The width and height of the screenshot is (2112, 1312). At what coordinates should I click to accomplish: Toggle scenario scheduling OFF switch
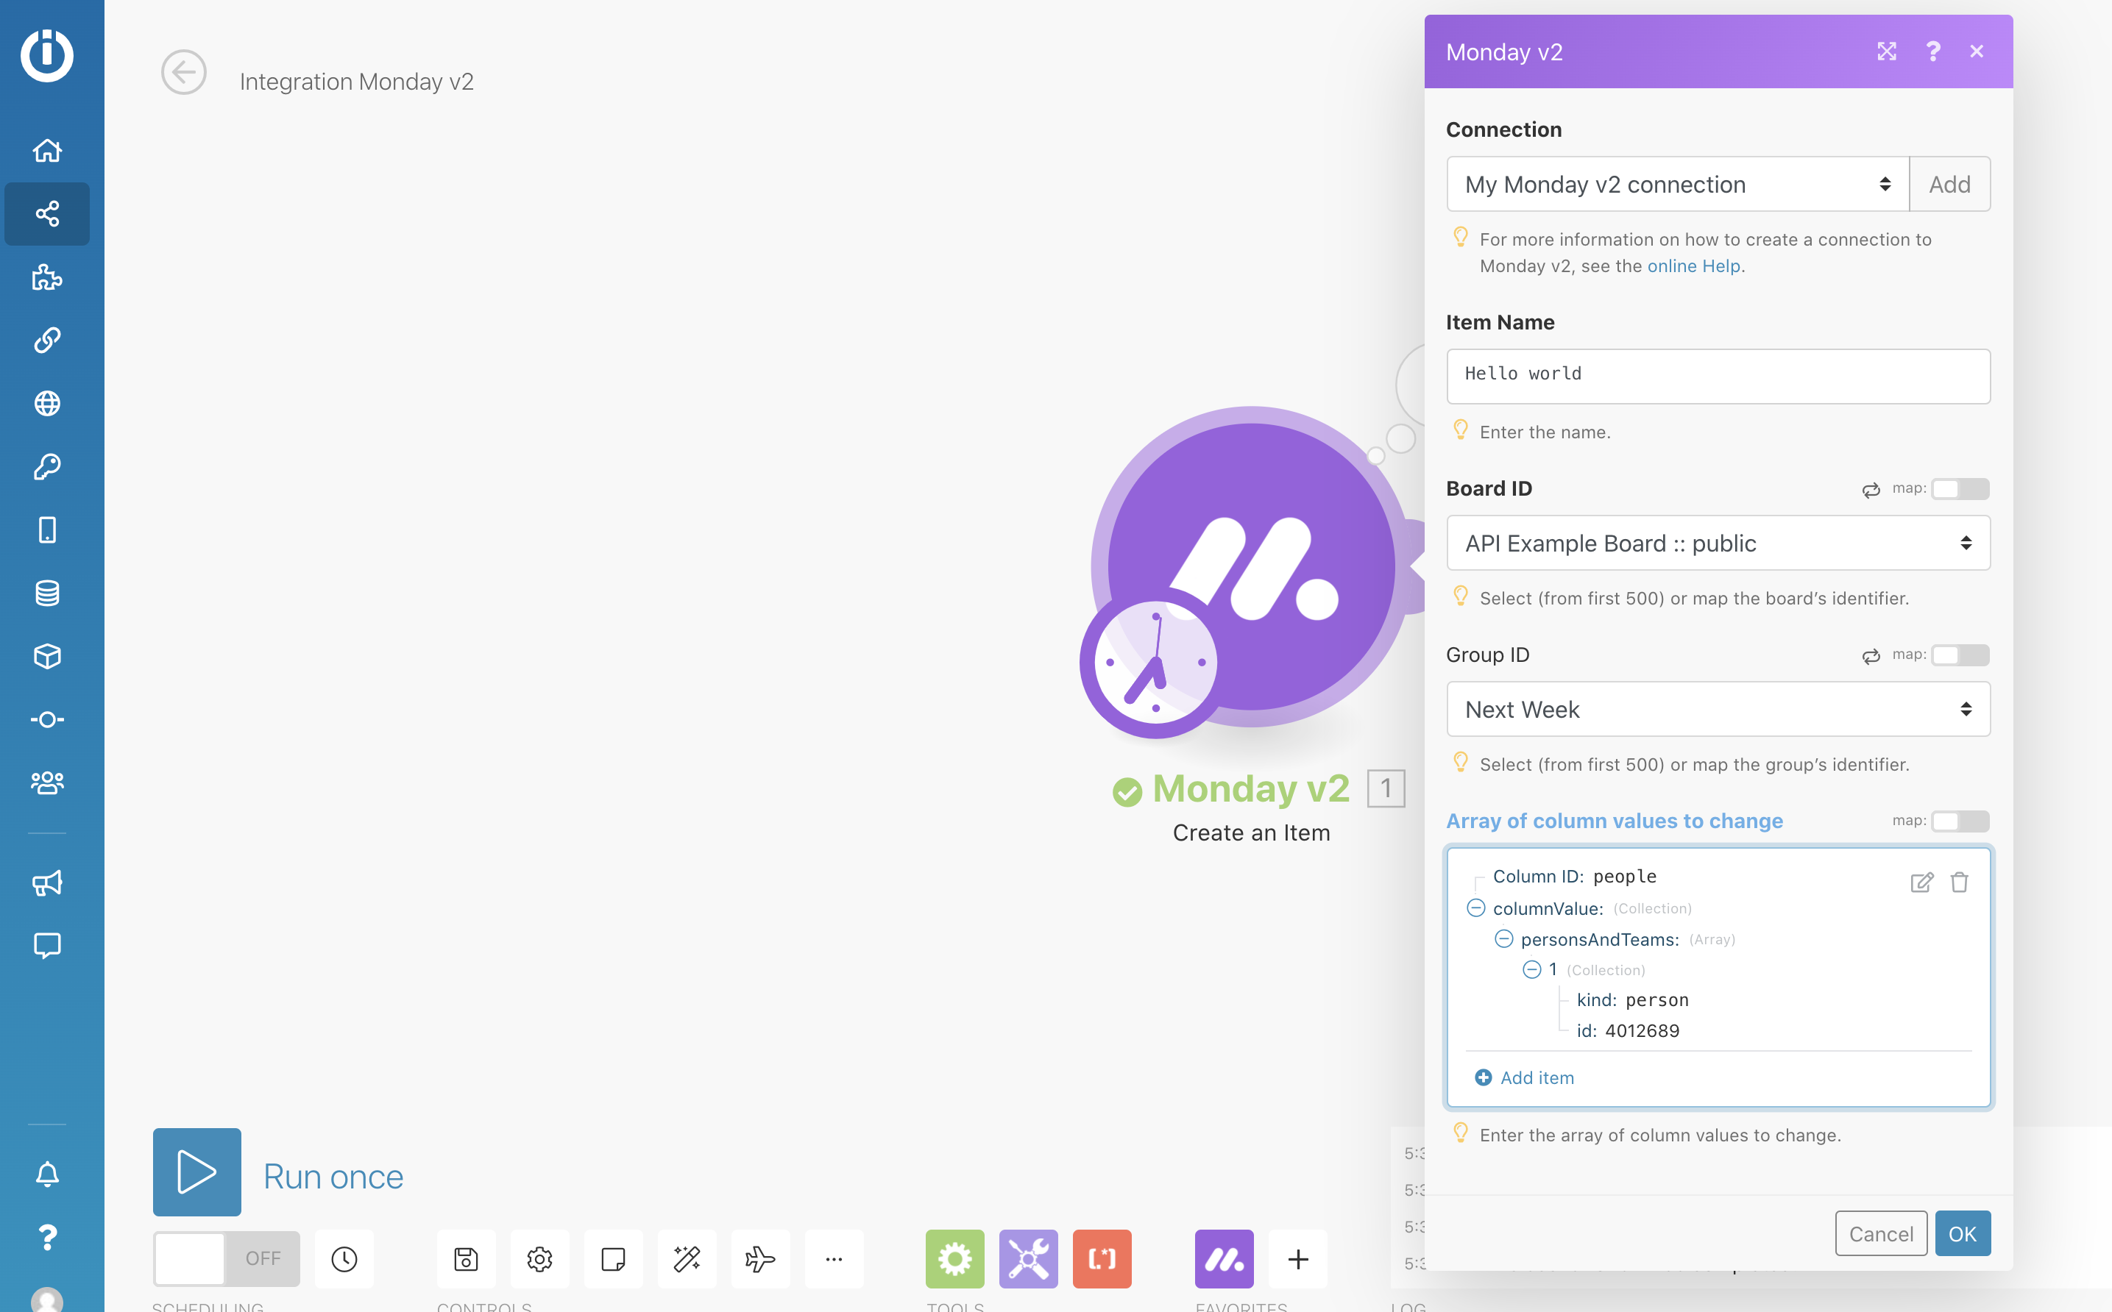pos(227,1259)
